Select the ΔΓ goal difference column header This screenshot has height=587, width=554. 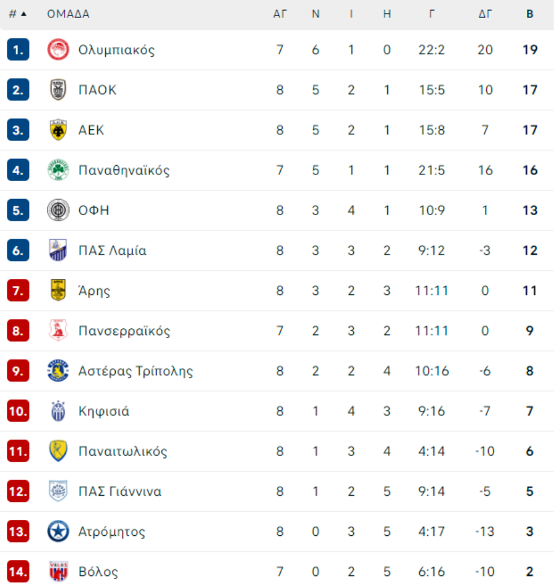click(485, 14)
